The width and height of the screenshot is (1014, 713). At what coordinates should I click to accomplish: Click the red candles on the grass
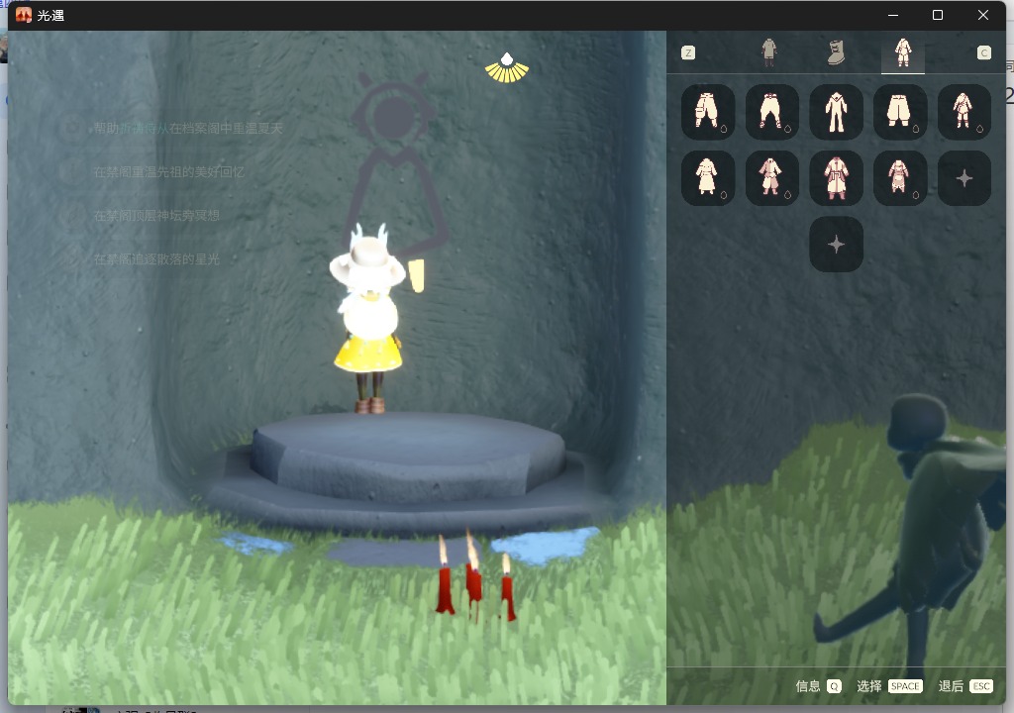pyautogui.click(x=475, y=577)
